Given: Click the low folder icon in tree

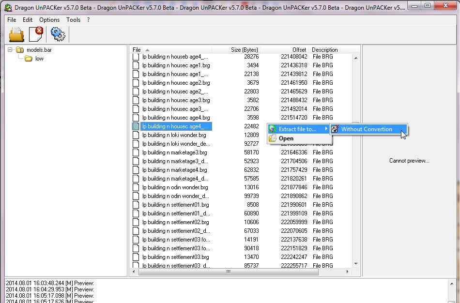Looking at the screenshot, I should 29,59.
